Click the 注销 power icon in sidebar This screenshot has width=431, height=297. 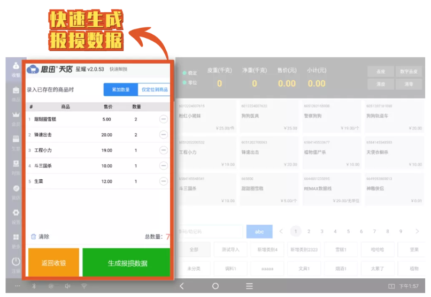[16, 262]
